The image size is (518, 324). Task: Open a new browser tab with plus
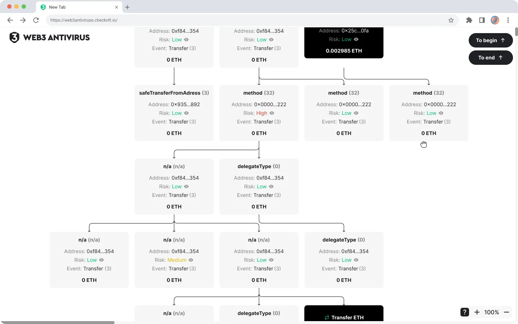point(127,7)
